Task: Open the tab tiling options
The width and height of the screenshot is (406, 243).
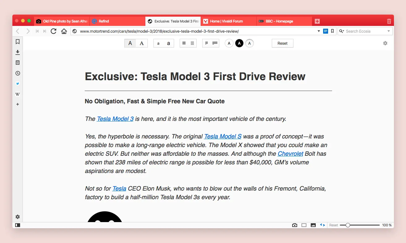Action: [304, 225]
